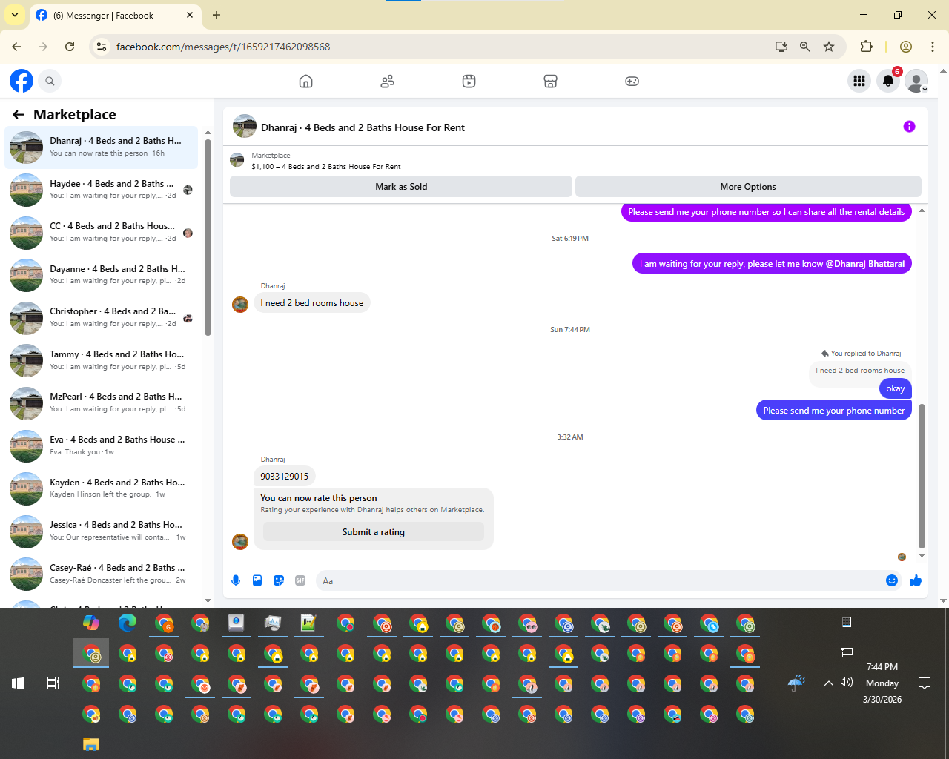Open the Windows notification center
The image size is (949, 759).
pyautogui.click(x=925, y=683)
